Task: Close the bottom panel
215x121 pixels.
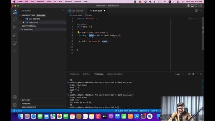Action: pyautogui.click(x=201, y=74)
